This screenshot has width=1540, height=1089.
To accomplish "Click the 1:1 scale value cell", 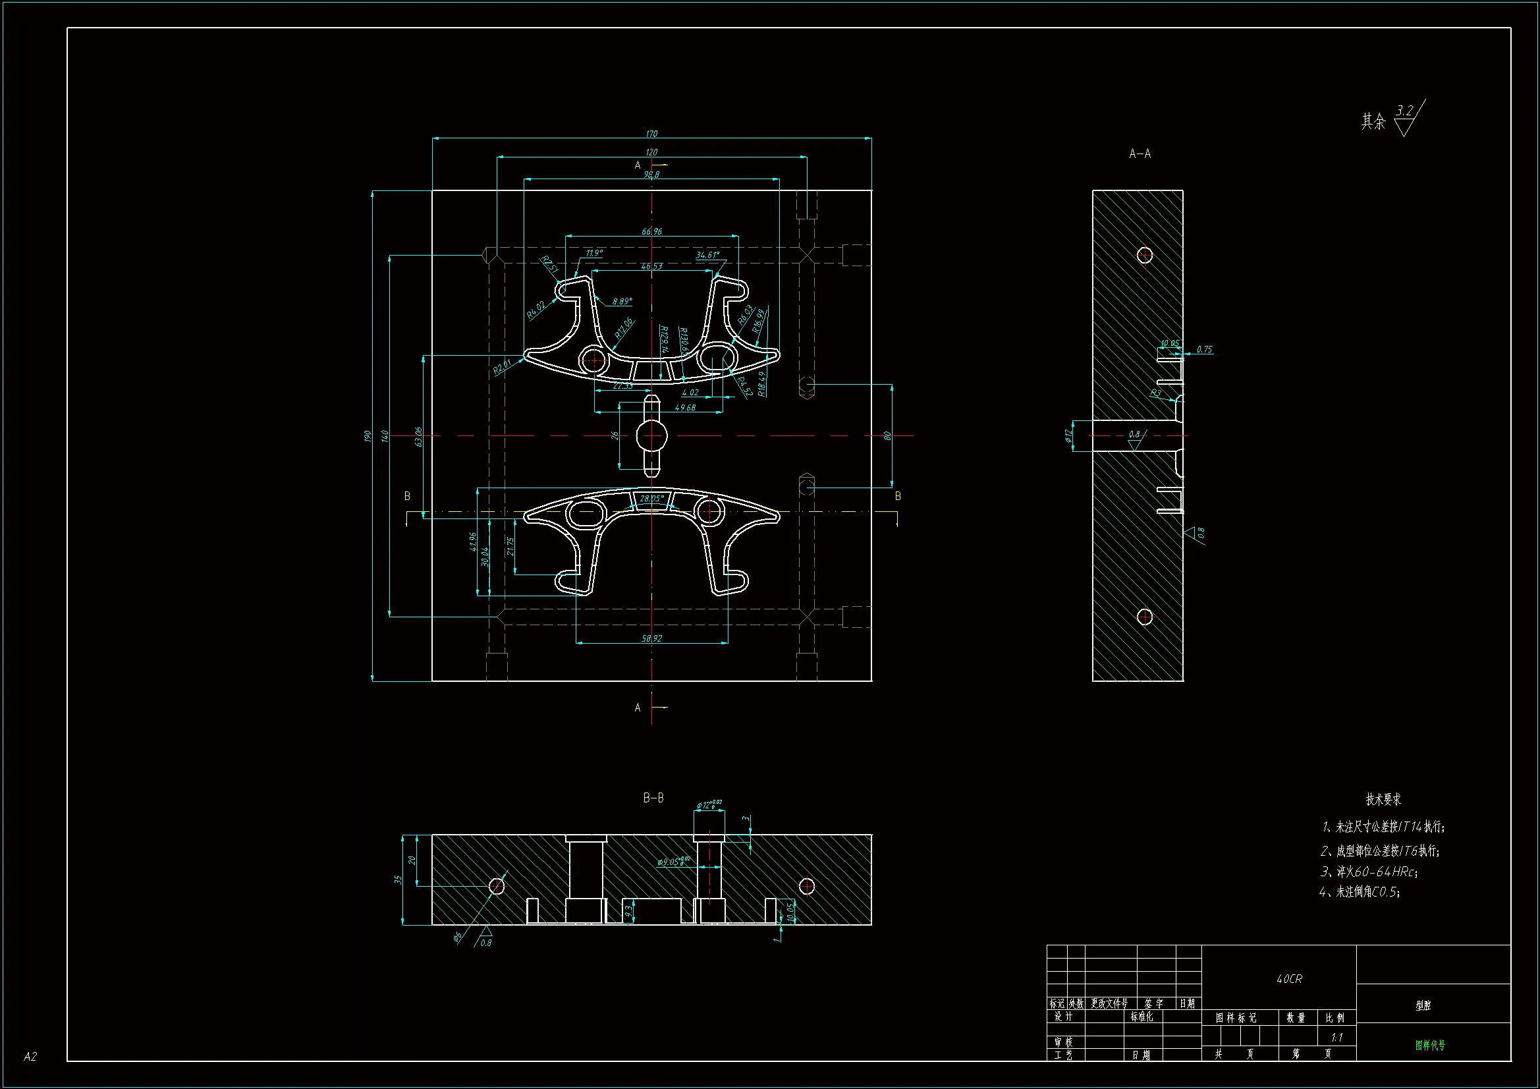I will coord(1336,1038).
